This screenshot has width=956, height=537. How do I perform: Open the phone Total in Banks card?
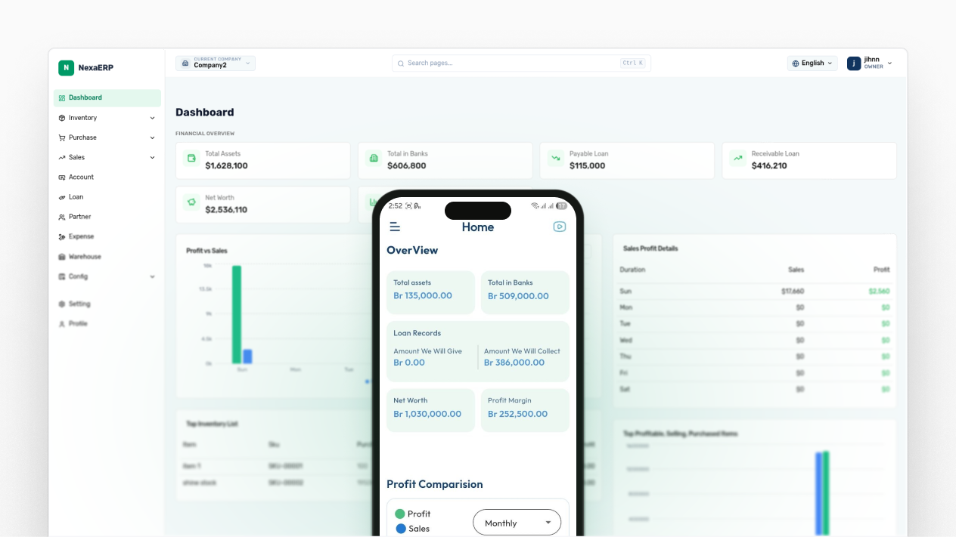[525, 292]
